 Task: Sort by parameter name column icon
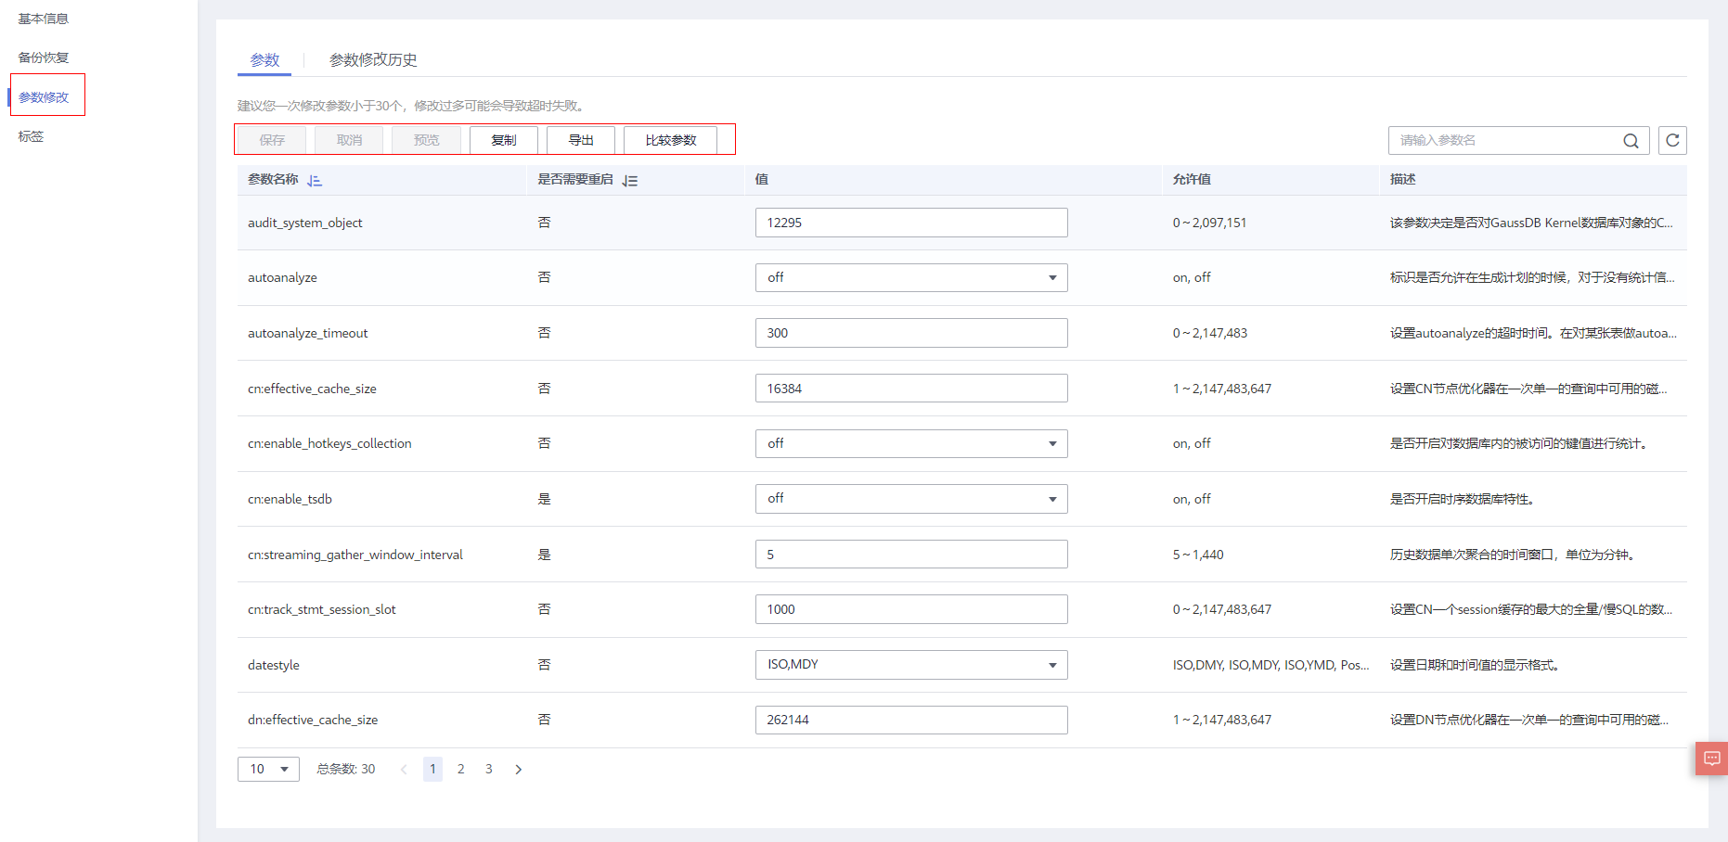tap(315, 181)
